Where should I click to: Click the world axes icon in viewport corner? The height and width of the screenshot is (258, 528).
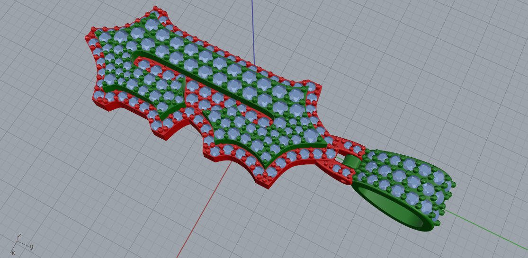click(22, 244)
